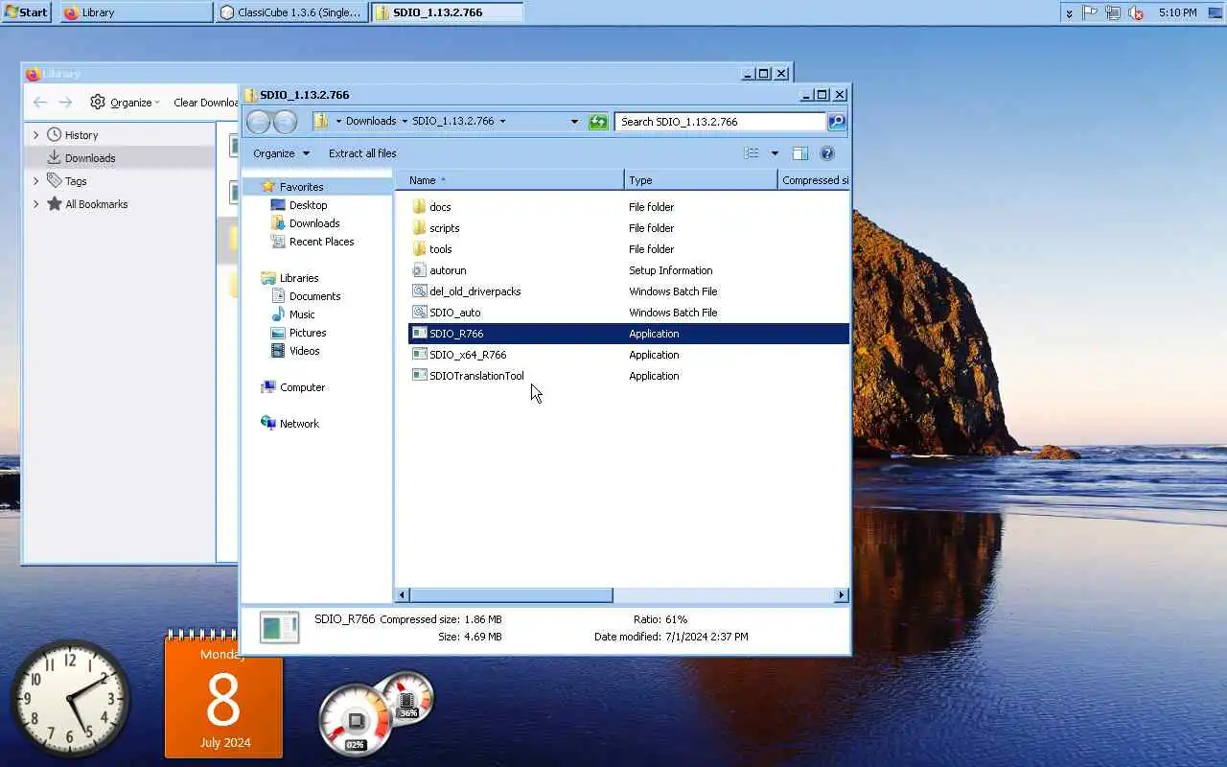
Task: Go forward in the SDIO folder window
Action: pos(285,122)
